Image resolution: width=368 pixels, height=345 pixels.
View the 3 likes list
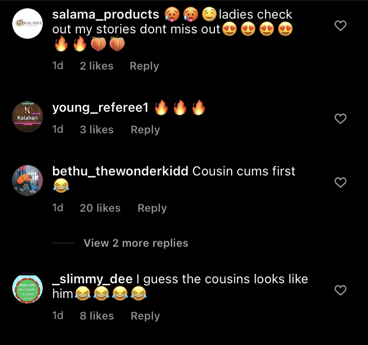pyautogui.click(x=97, y=130)
